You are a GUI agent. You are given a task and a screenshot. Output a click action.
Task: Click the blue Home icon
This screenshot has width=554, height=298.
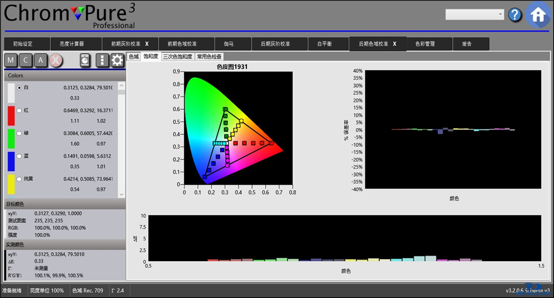pos(538,15)
